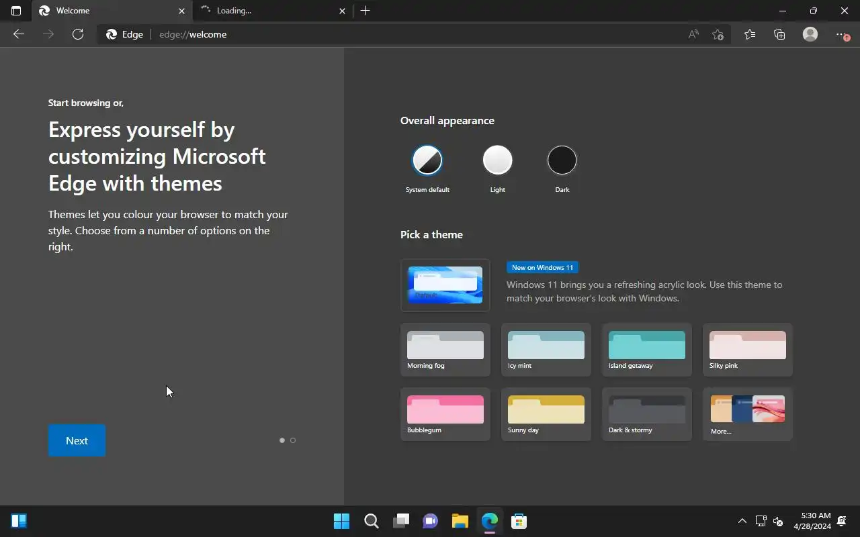Screen dimensions: 860x537
Task: Pick the Morning fog theme
Action: pos(445,350)
